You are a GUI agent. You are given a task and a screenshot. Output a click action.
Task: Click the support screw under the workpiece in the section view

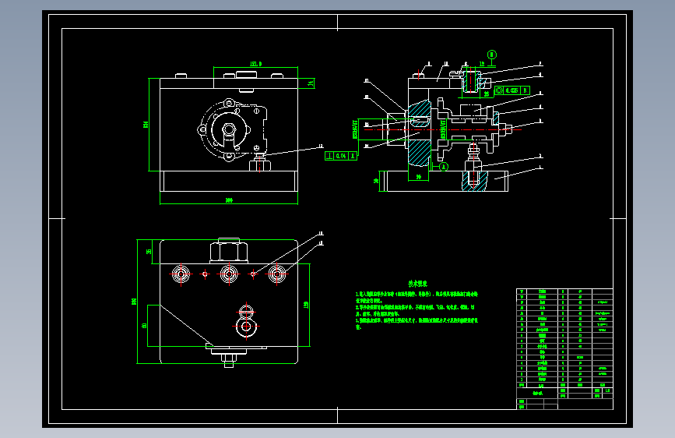[x=473, y=157]
